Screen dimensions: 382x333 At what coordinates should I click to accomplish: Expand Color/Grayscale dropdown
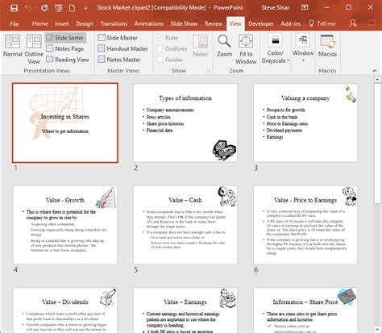pos(276,49)
